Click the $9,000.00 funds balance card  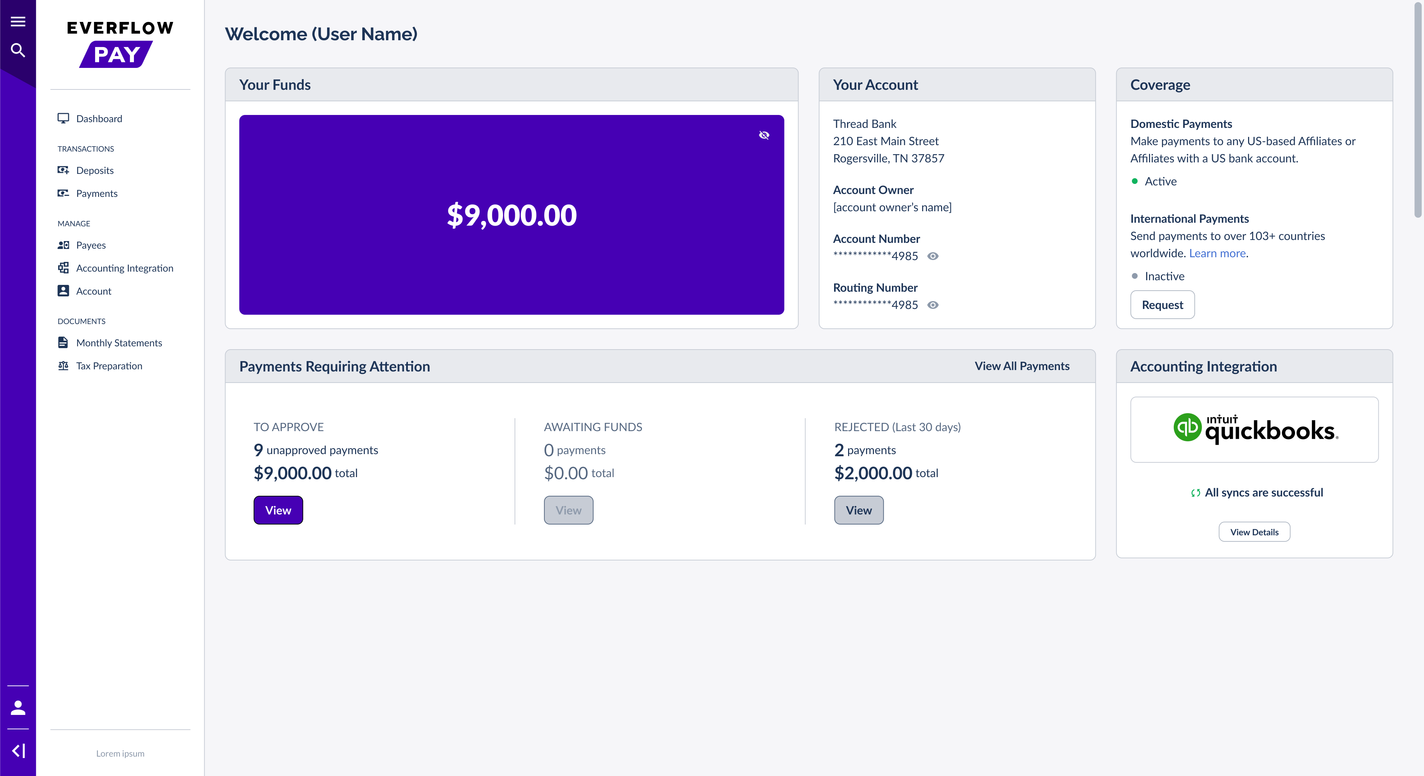[511, 214]
